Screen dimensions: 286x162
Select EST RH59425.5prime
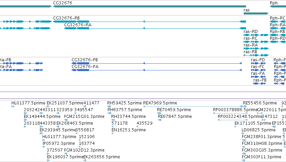pos(124,103)
